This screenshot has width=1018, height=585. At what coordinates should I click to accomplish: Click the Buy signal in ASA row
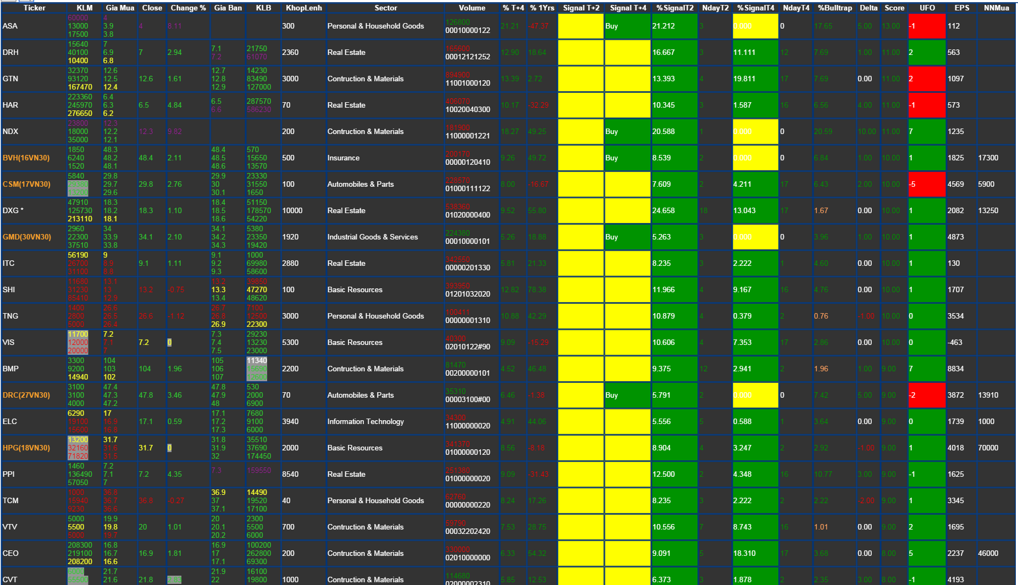628,26
